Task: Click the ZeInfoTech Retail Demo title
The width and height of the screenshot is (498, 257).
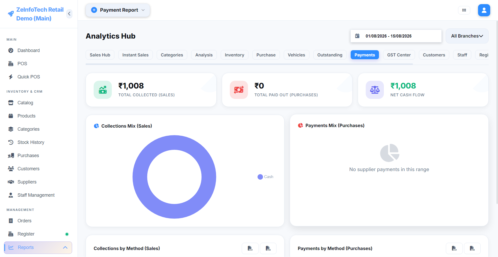Action: pyautogui.click(x=40, y=14)
